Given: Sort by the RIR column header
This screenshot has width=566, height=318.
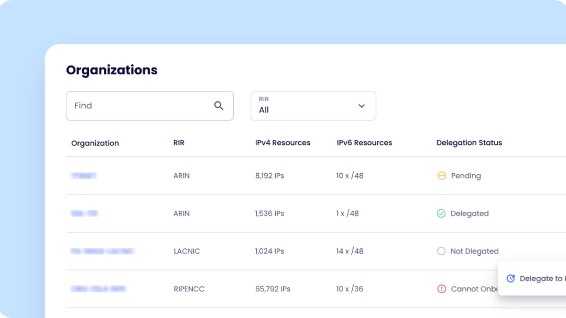Looking at the screenshot, I should click(x=179, y=143).
